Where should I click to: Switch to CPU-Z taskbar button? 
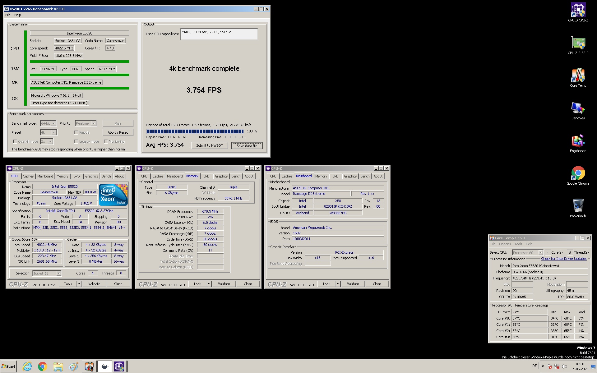tap(119, 366)
